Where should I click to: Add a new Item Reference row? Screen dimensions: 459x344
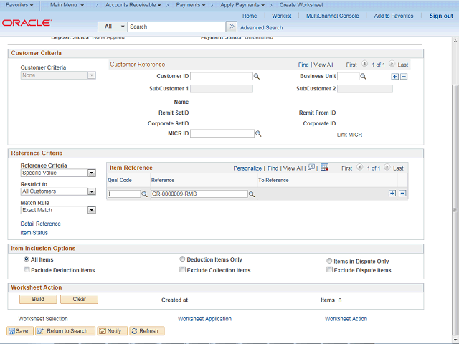pyautogui.click(x=392, y=193)
